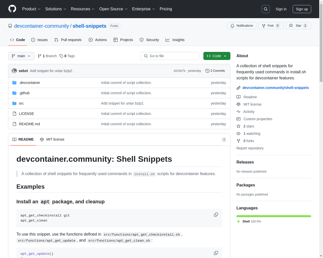Viewport: 323px width, 258px height.
Task: Open commit d2c0e7b hash
Action: pyautogui.click(x=179, y=71)
